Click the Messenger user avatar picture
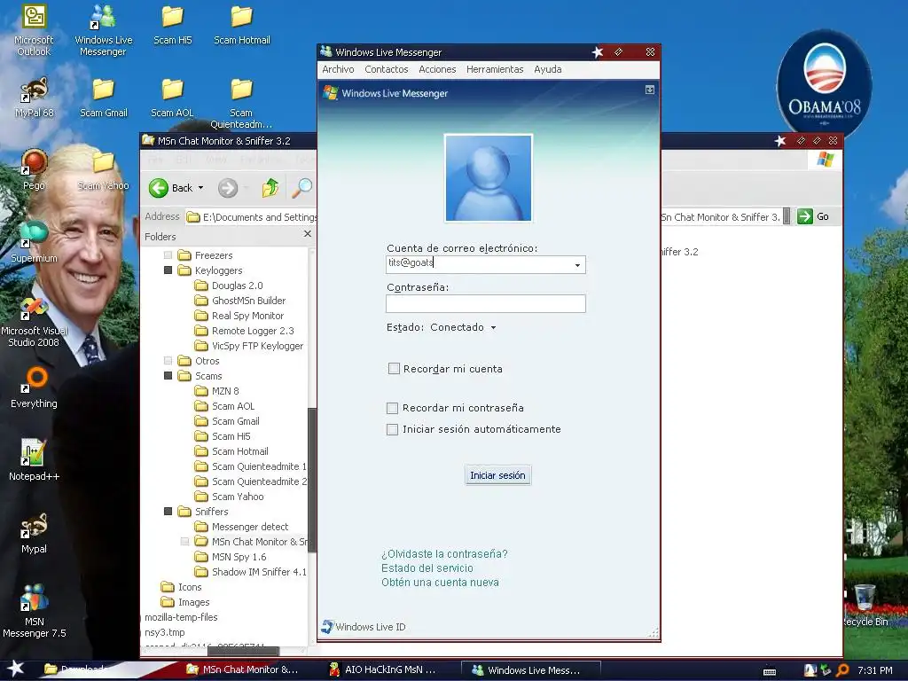 tap(489, 177)
